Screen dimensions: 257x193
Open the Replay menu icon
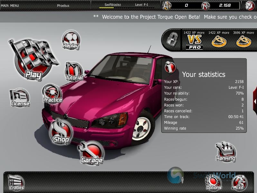click(71, 40)
